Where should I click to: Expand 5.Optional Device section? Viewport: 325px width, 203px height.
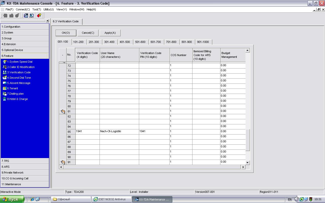pyautogui.click(x=25, y=50)
